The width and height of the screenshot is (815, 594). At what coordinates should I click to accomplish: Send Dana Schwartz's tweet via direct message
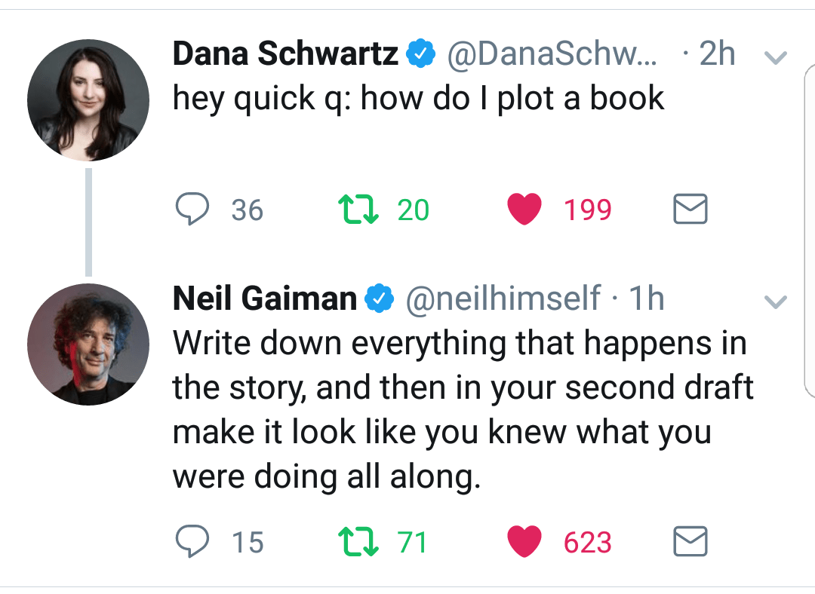690,209
